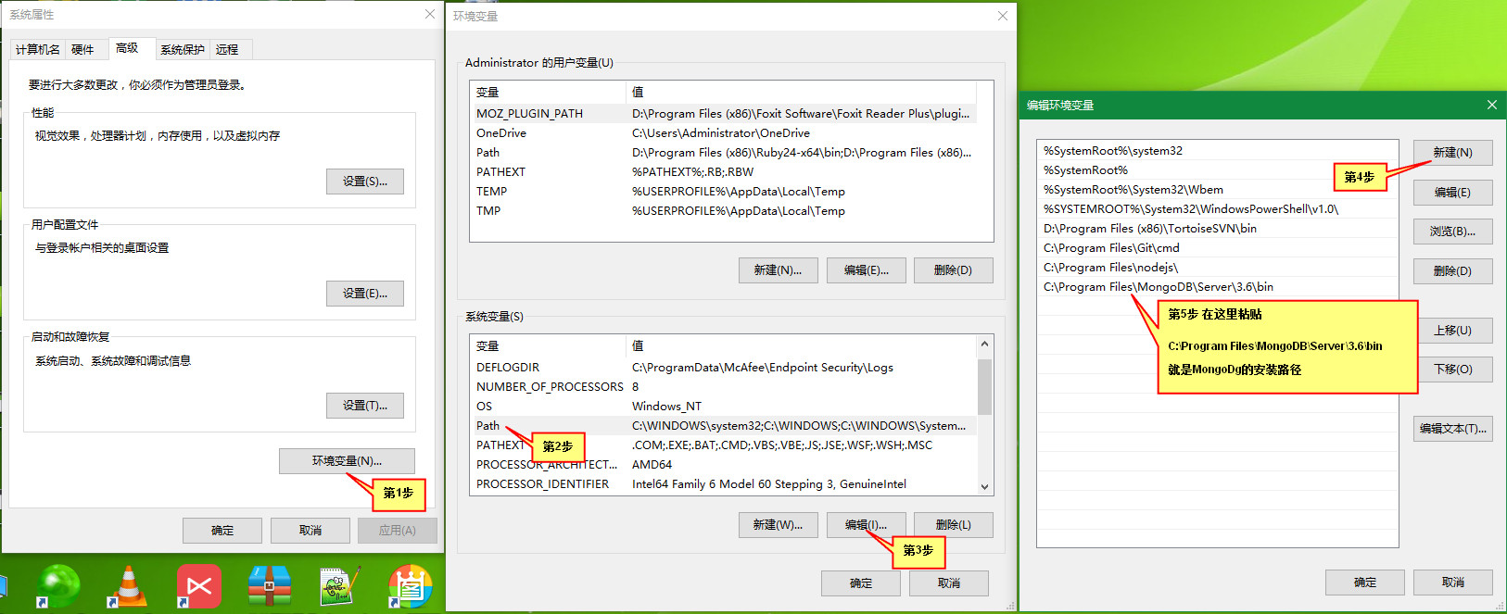The image size is (1507, 614).
Task: Launch Notepad++ chameleon desktop icon
Action: coord(339,586)
